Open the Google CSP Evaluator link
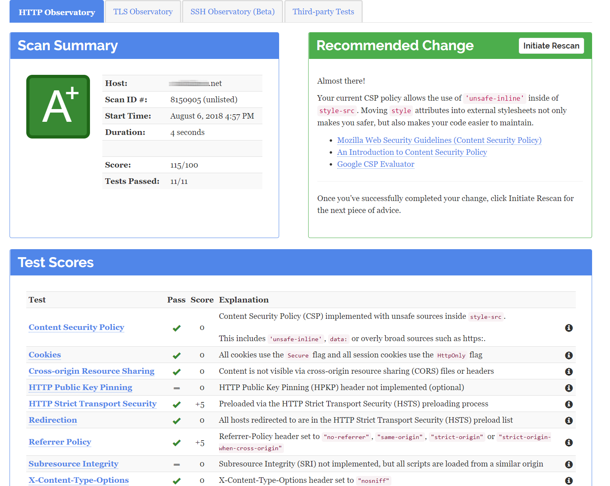Image resolution: width=610 pixels, height=486 pixels. coord(375,164)
